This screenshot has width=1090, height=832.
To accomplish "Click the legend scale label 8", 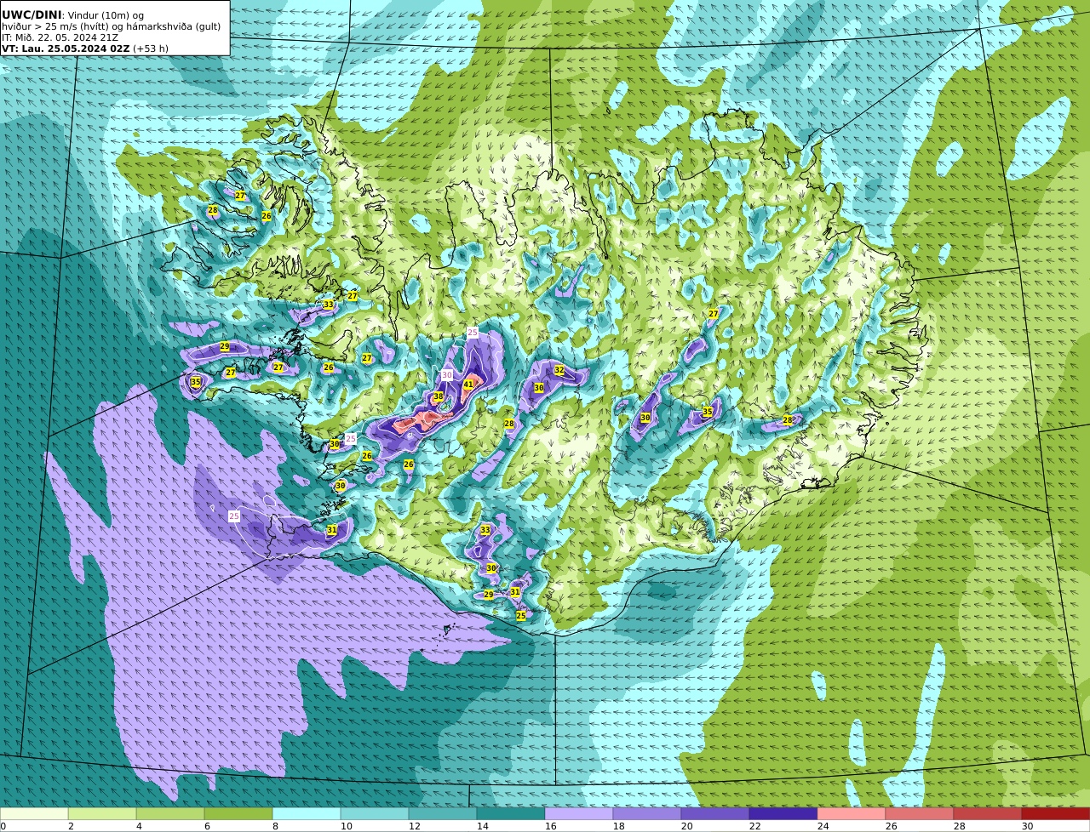I will 275,826.
